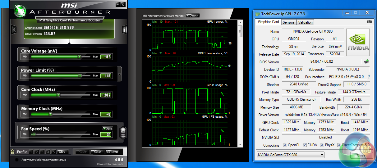Image resolution: width=377 pixels, height=168 pixels.
Task: Click the Core Voltage value field +53
Action: click(106, 57)
